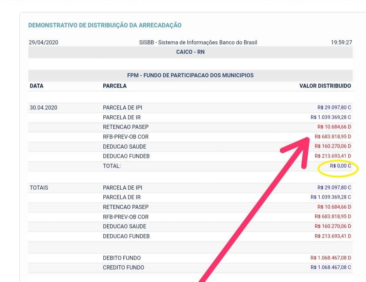Click PARCELA DE IR above the TOTAL row
366x282 pixels.
pyautogui.click(x=122, y=117)
